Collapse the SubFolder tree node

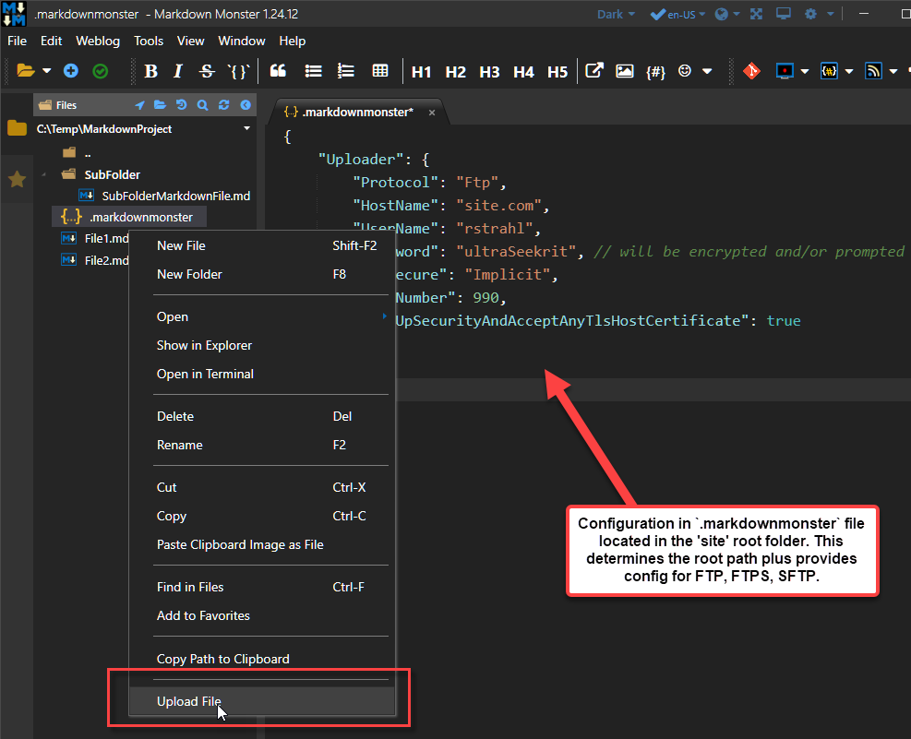44,174
